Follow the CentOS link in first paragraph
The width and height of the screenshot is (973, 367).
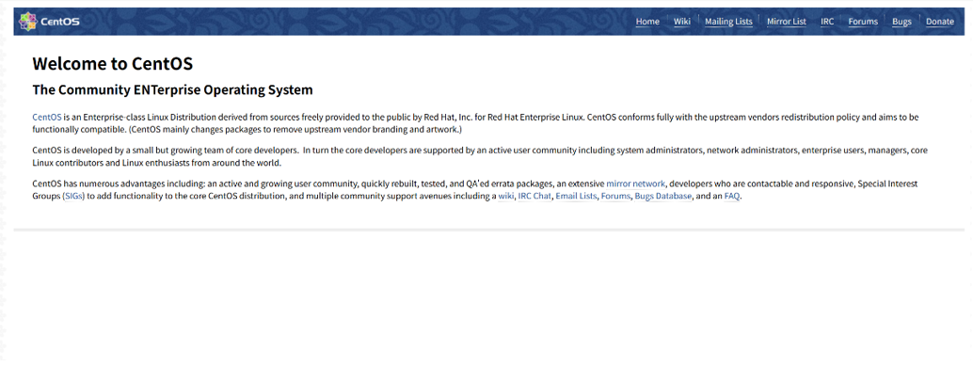[x=46, y=117]
